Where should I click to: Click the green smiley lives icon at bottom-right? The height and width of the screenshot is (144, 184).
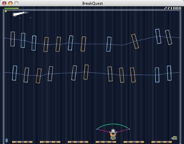(175, 138)
